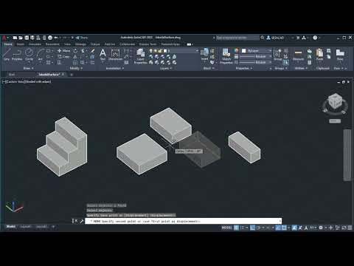Expand the Groups panel
Viewport: 354px width, 266px height.
281,68
